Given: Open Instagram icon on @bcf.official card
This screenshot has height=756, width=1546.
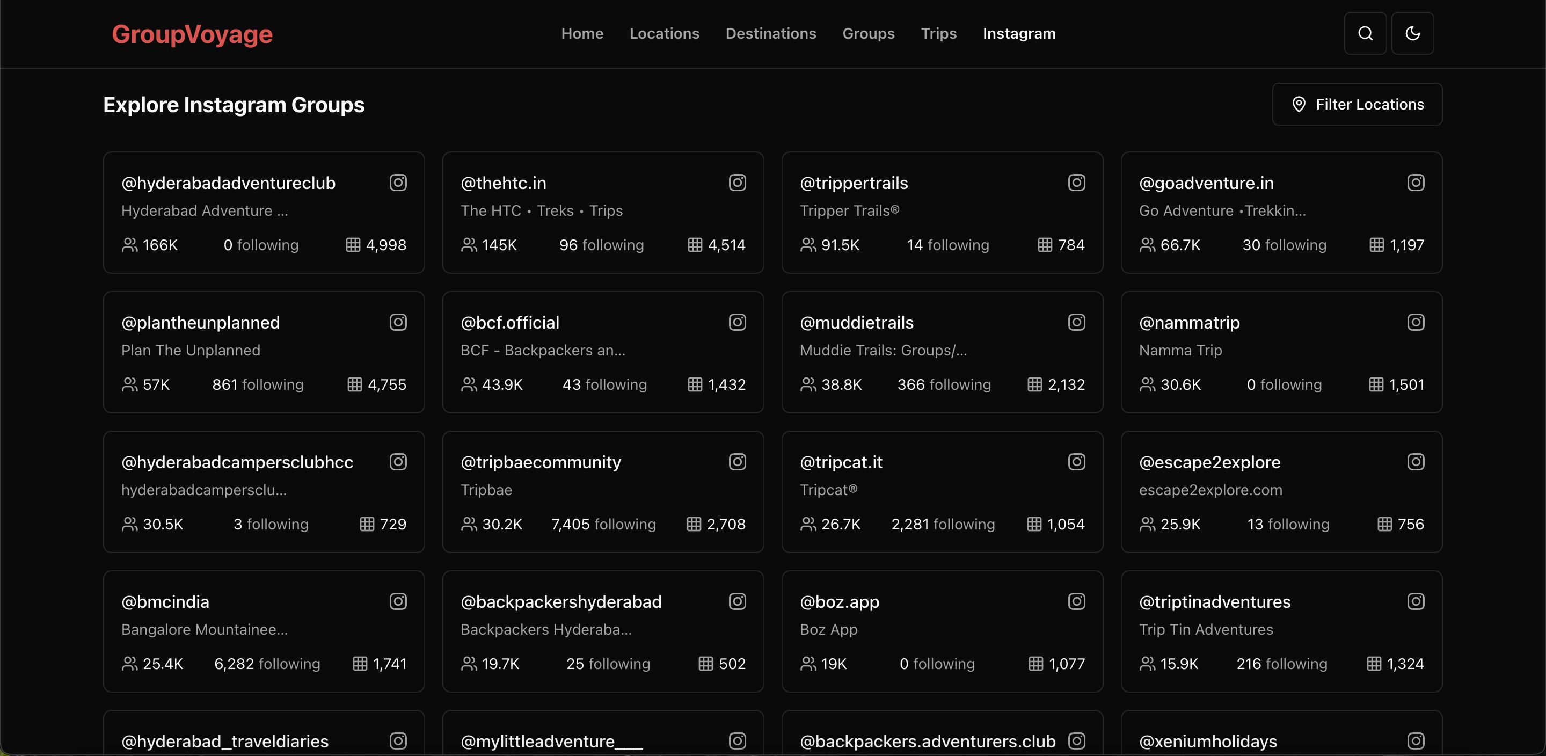Looking at the screenshot, I should [x=737, y=323].
